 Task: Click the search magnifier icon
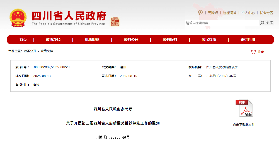[x=262, y=23]
